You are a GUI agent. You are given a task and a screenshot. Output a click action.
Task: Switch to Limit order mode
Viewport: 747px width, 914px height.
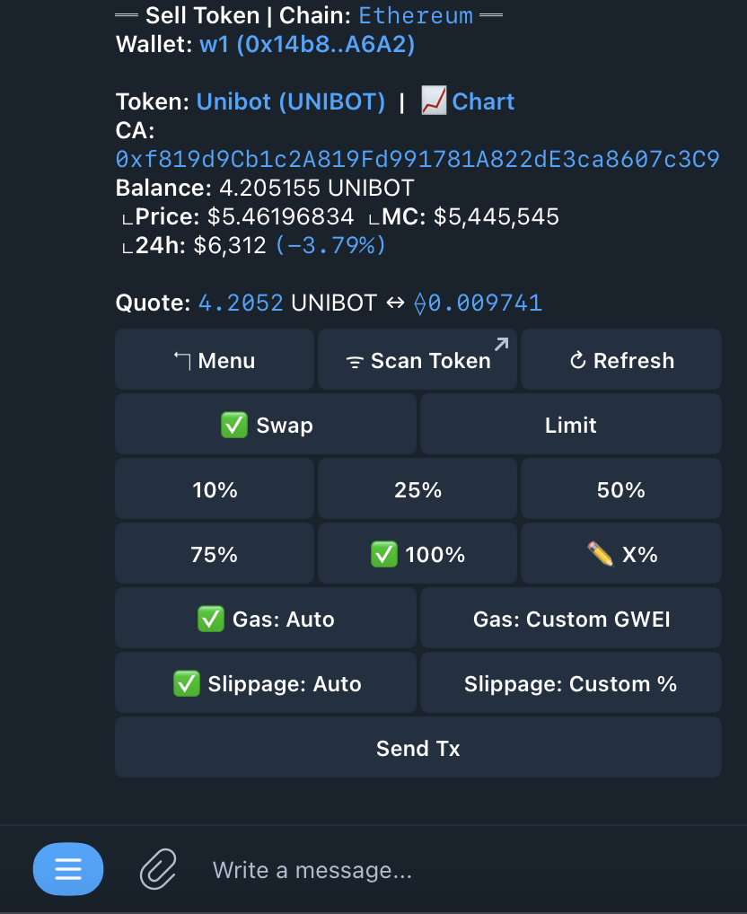click(x=571, y=425)
